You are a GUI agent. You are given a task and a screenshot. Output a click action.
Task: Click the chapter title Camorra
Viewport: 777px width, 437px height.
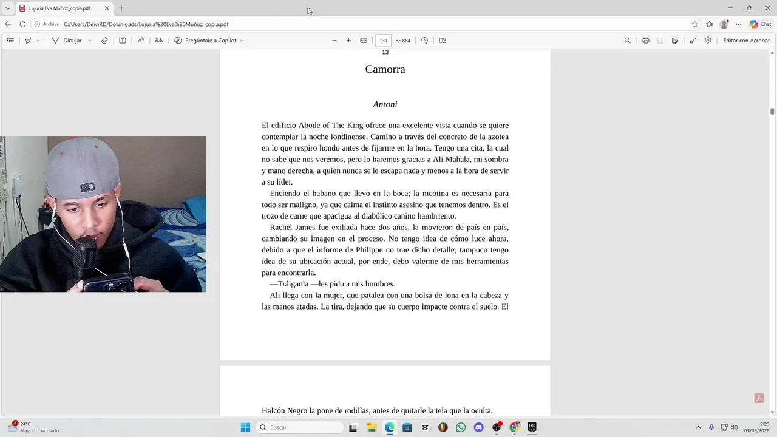coord(385,69)
